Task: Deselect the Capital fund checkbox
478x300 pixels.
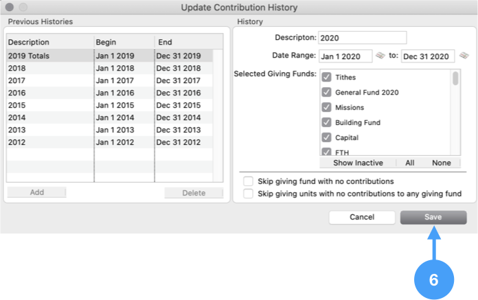Action: (326, 138)
